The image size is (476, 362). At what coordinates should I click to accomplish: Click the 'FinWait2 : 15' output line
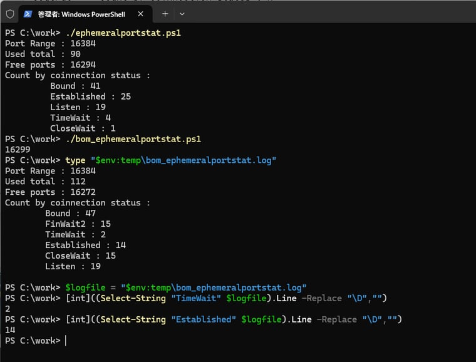[78, 224]
